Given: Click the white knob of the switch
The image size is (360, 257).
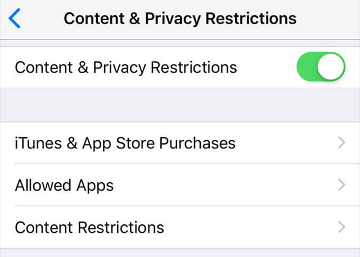Looking at the screenshot, I should click(331, 67).
